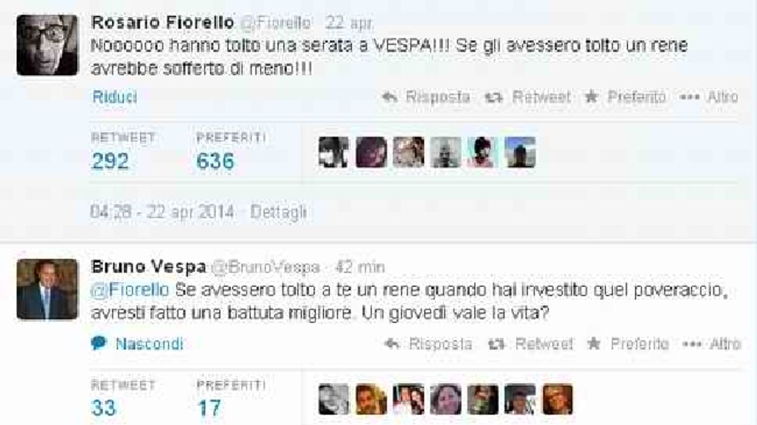Click the retweet icon on Fiorello's tweet

pyautogui.click(x=493, y=98)
